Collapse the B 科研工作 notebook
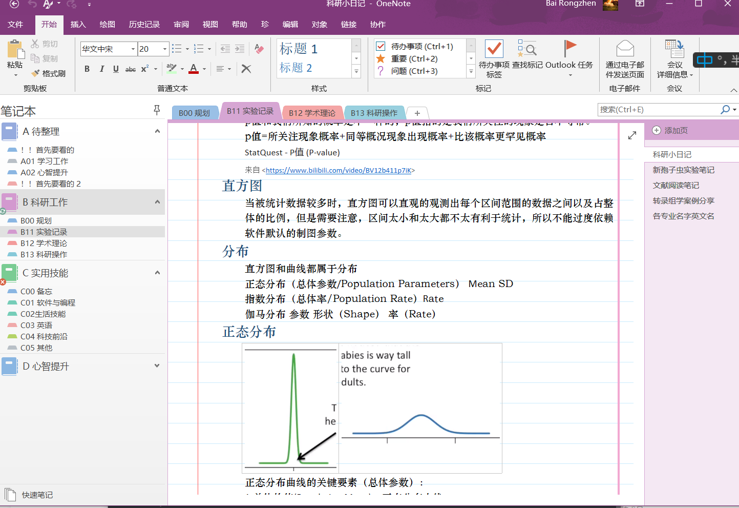Screen dimensions: 739x508 coord(157,202)
